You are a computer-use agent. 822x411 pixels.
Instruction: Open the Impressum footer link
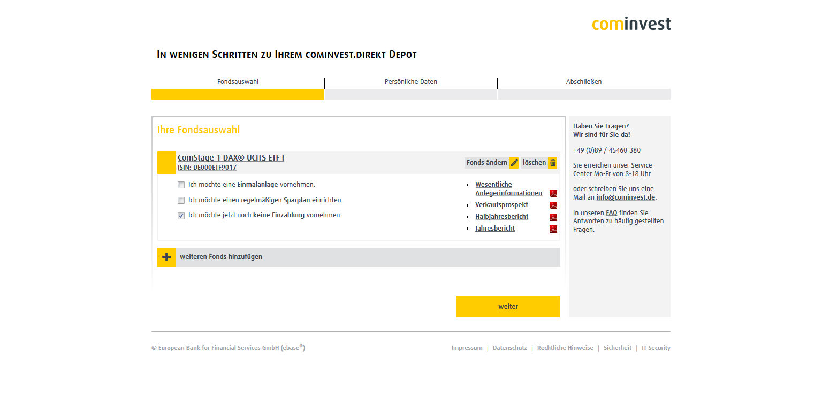point(467,348)
